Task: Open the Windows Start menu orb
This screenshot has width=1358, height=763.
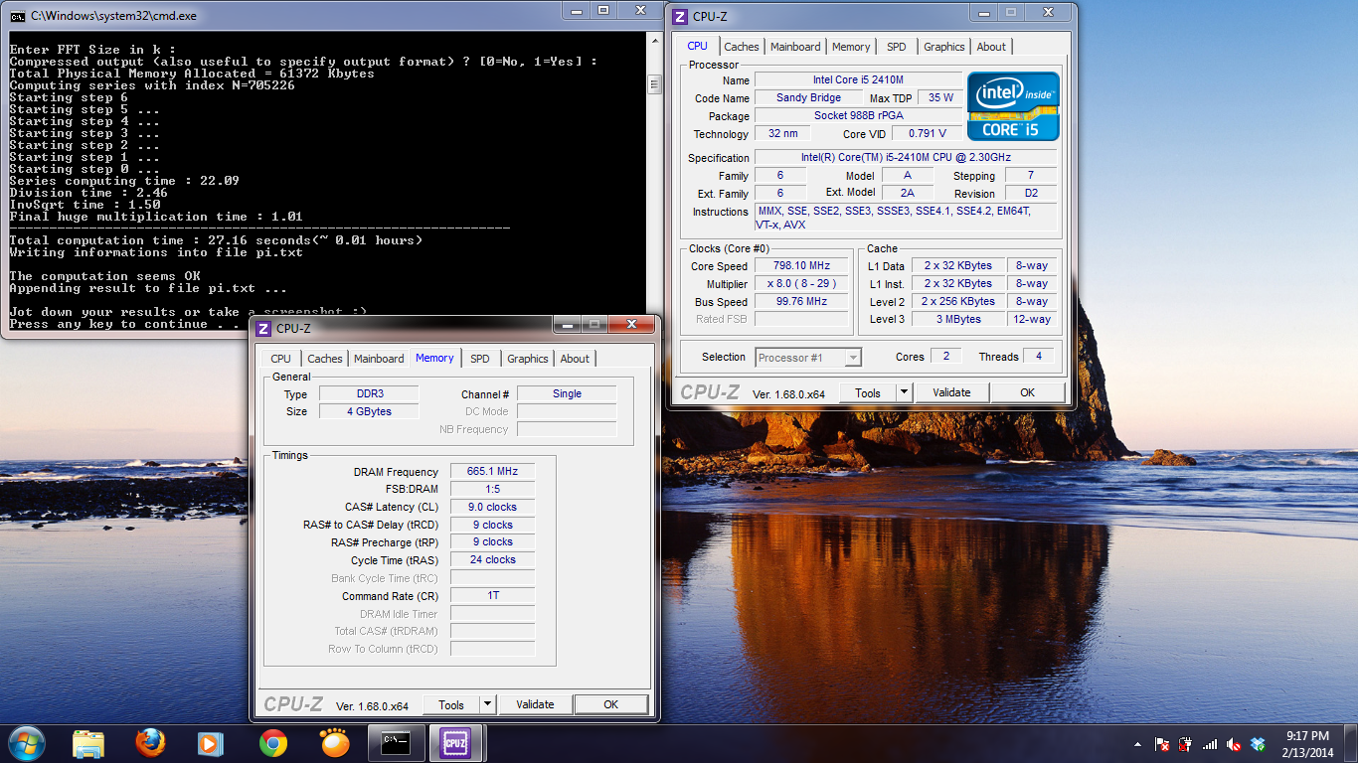Action: pyautogui.click(x=25, y=743)
